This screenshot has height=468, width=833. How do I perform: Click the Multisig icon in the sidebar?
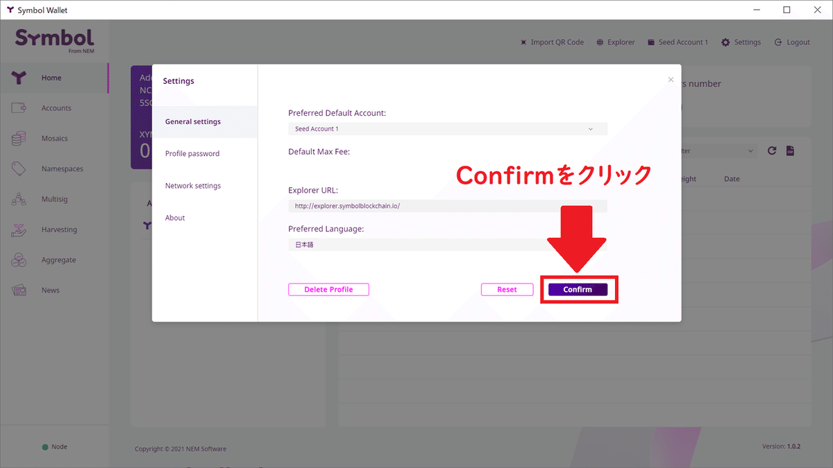19,199
